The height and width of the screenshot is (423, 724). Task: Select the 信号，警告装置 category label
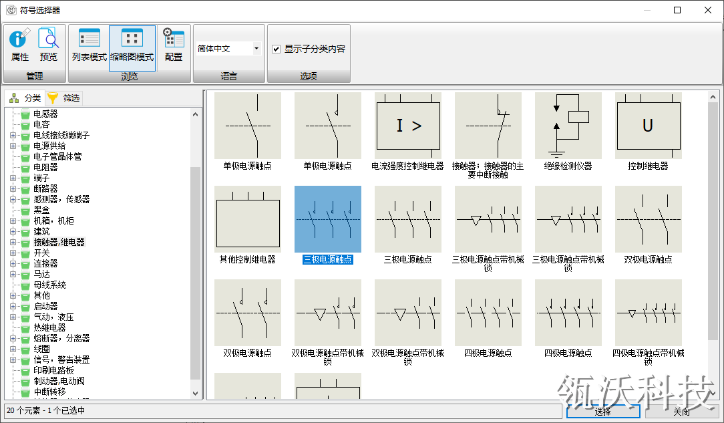61,360
